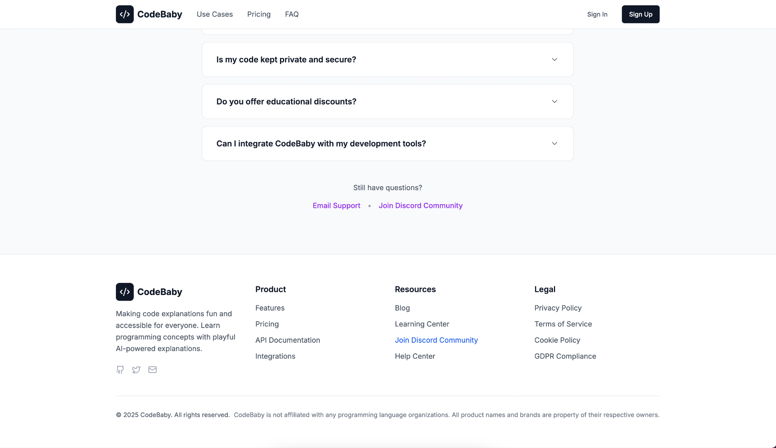Click purple Join Discord Community link under questions
776x448 pixels.
pyautogui.click(x=421, y=206)
